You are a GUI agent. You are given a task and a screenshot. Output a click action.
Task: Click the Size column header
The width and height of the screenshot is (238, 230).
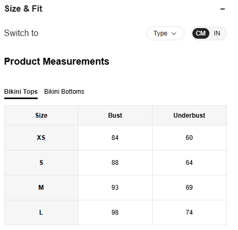tap(41, 116)
